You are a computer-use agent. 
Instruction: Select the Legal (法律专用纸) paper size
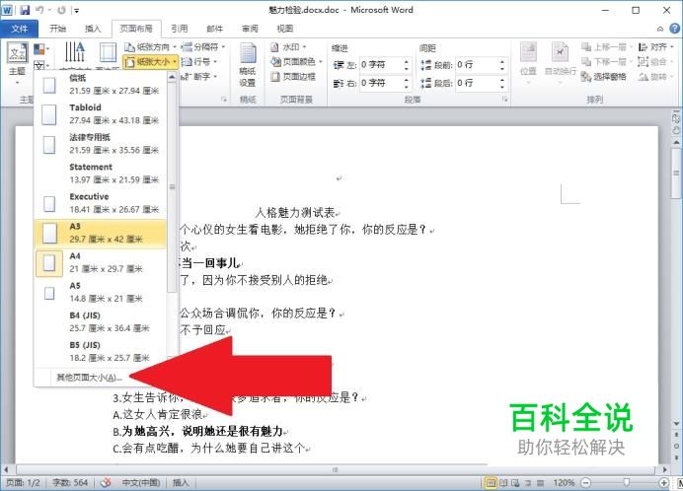click(x=101, y=144)
